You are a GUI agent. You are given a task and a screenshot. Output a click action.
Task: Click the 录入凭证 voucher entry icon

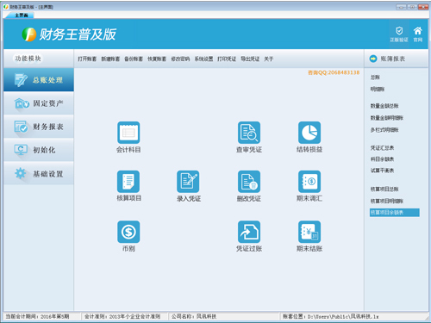[x=188, y=182]
